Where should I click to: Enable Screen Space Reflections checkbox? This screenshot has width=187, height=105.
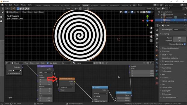point(163,61)
